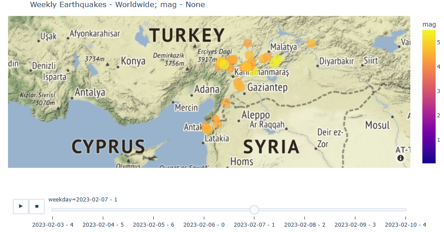Screen dimensions: 444x232
Task: Click the Afyonkarahisar city label
Action: point(95,34)
